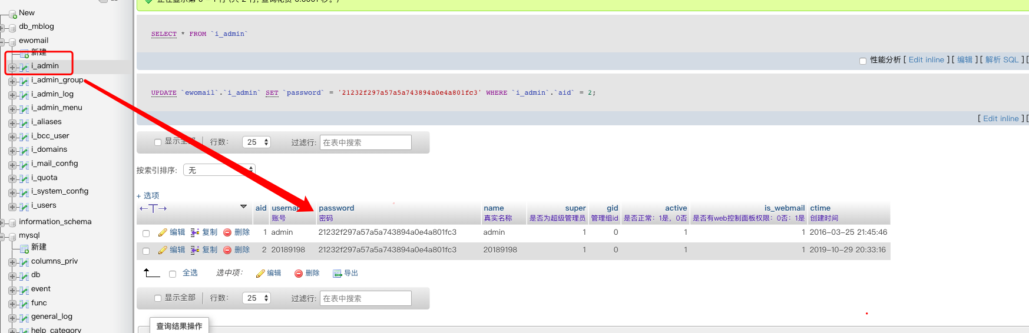Check lower 显示全部 checkbox
The height and width of the screenshot is (333, 1029).
158,298
